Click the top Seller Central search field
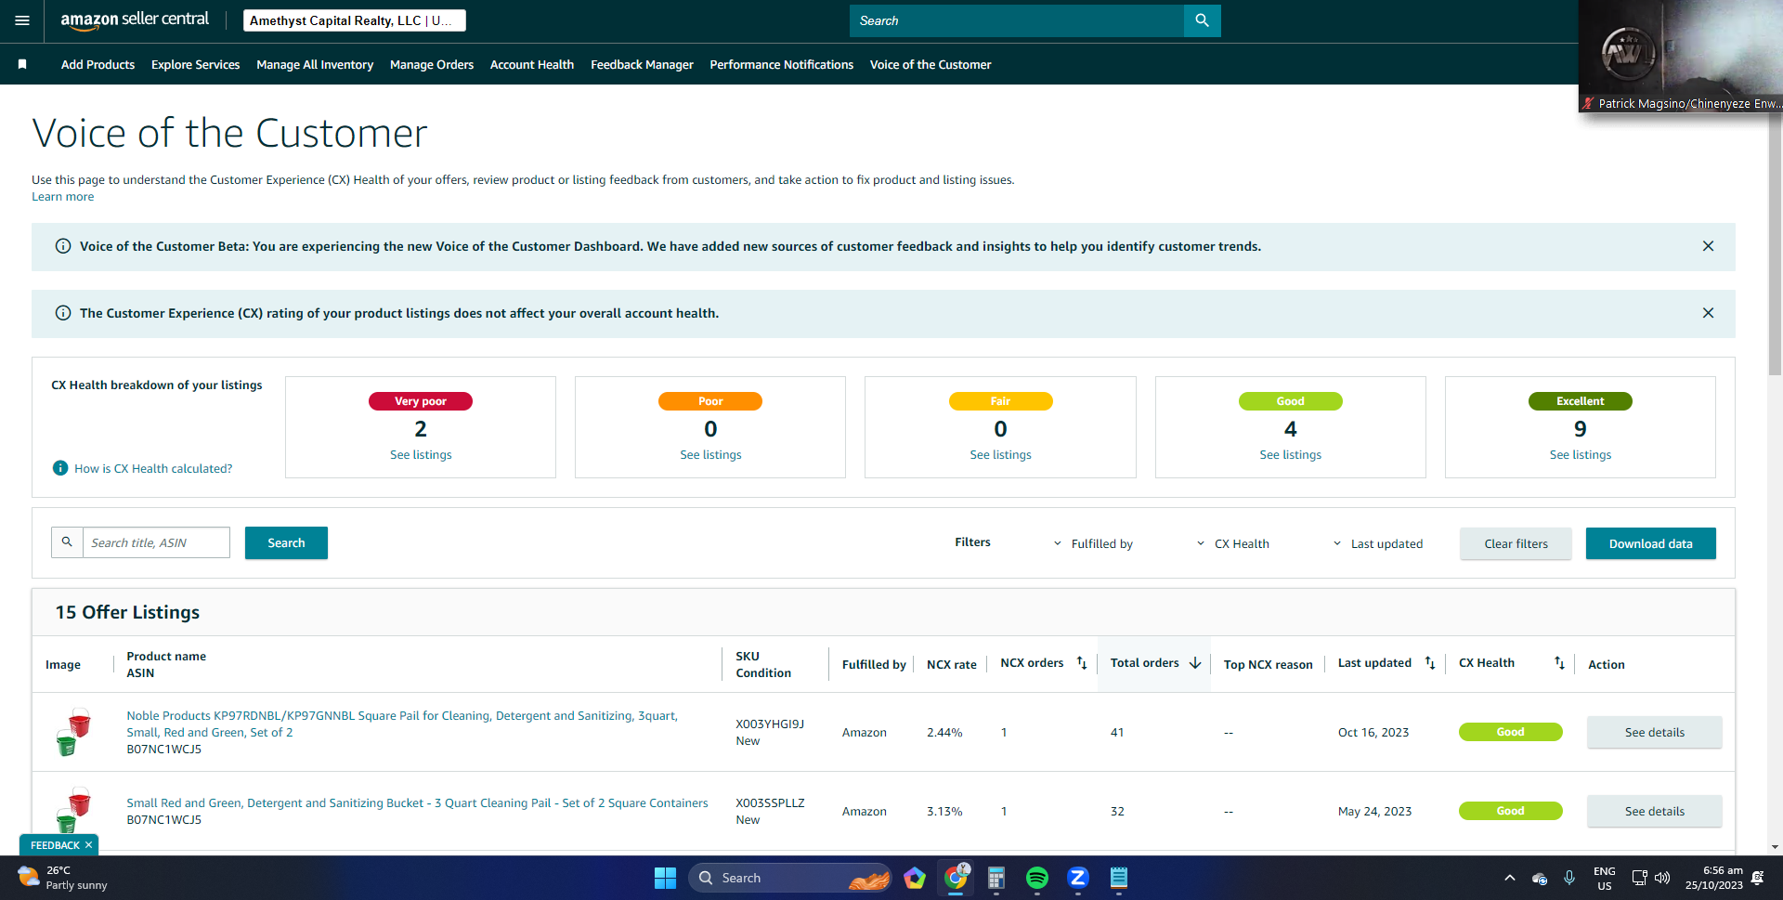The image size is (1783, 900). (x=1017, y=20)
